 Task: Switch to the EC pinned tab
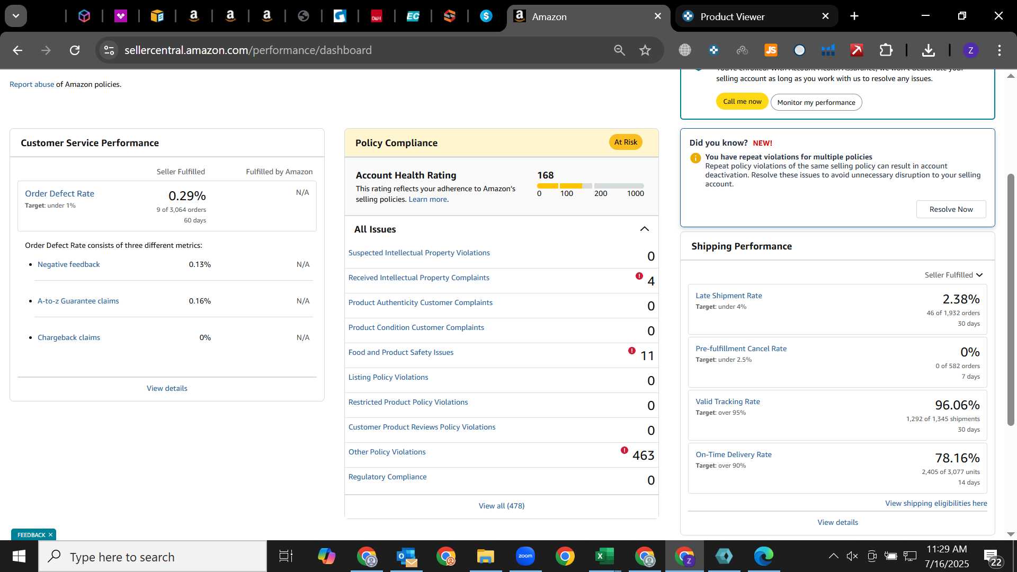(x=413, y=16)
